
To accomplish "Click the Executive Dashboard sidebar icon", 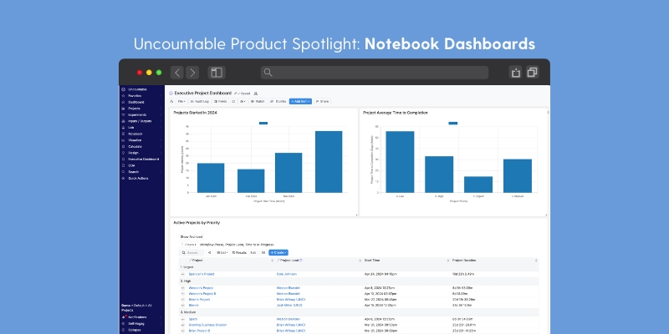I will click(x=124, y=159).
